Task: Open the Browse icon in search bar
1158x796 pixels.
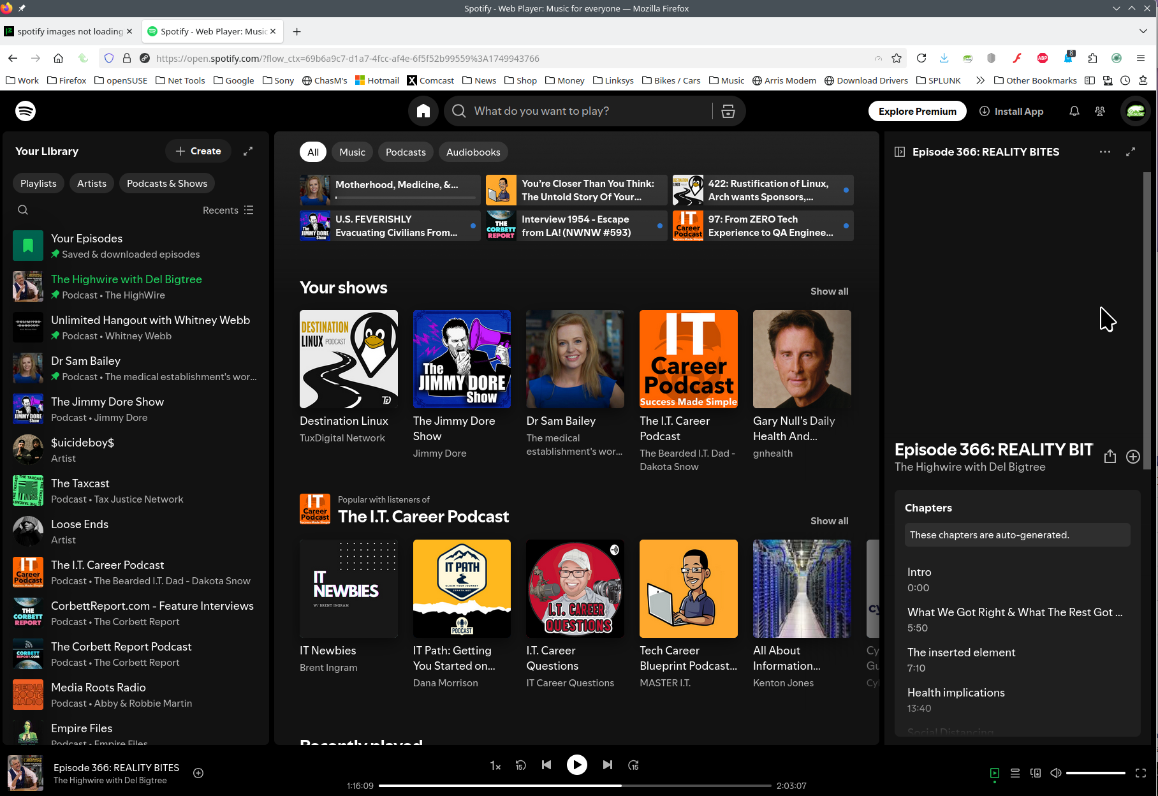Action: coord(728,111)
